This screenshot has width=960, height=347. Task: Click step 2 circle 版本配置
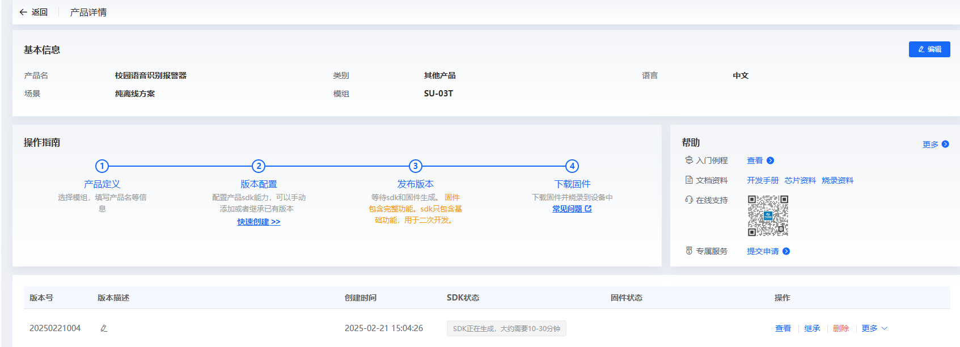[259, 166]
